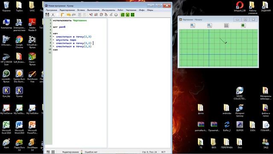Click the 'алг ромб' line in the editor

click(59, 27)
